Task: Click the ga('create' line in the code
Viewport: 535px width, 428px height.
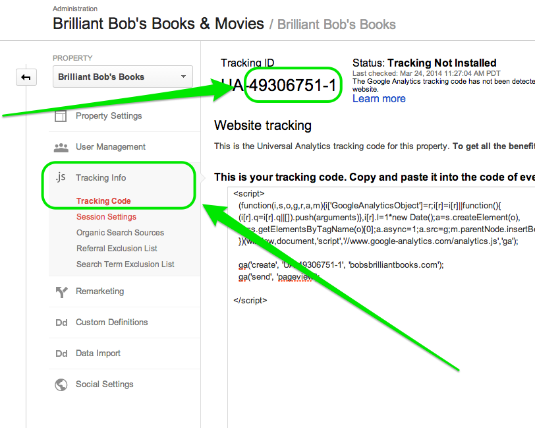Action: click(341, 265)
